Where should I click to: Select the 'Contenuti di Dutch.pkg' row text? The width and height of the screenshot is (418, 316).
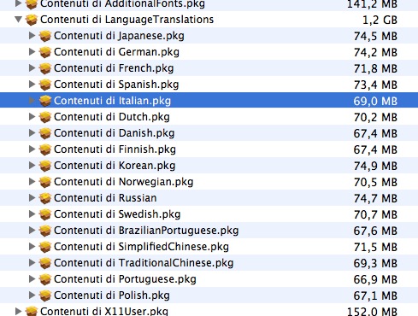[112, 117]
